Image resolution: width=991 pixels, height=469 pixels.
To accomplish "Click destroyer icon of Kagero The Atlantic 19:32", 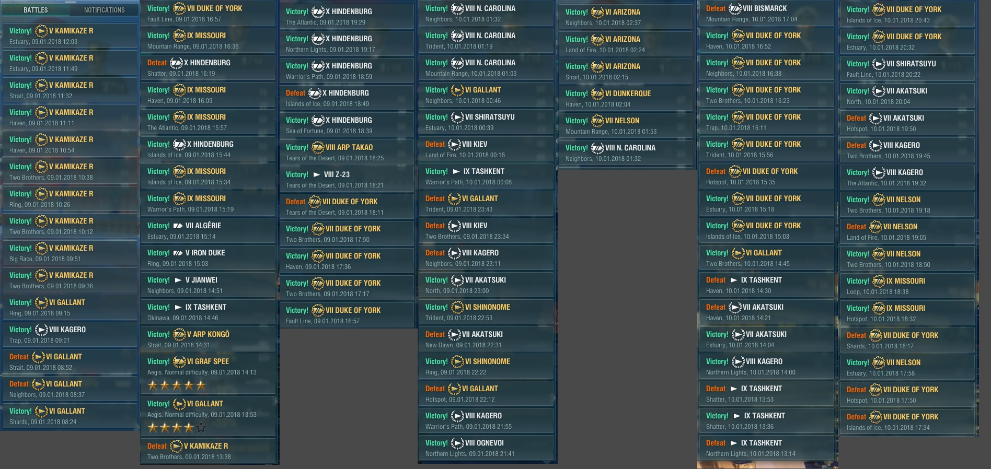I will [879, 172].
